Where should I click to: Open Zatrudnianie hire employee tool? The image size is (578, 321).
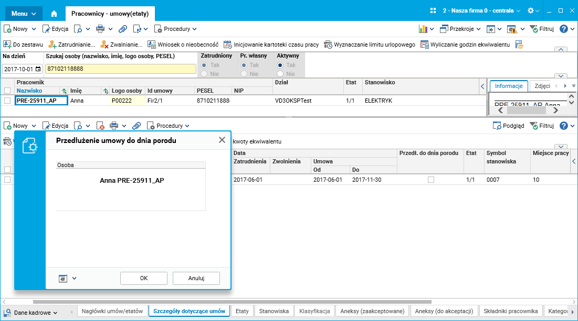tap(72, 45)
